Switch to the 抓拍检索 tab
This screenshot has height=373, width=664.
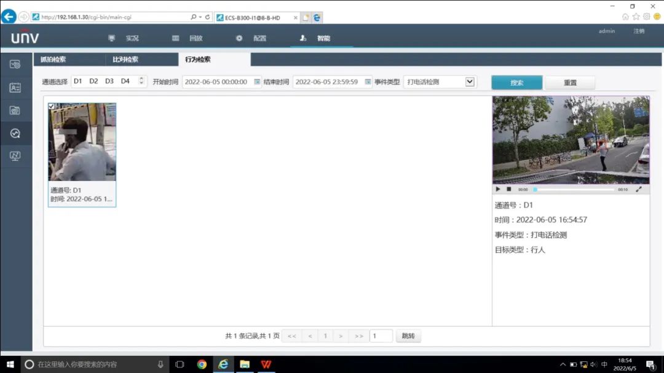(53, 60)
